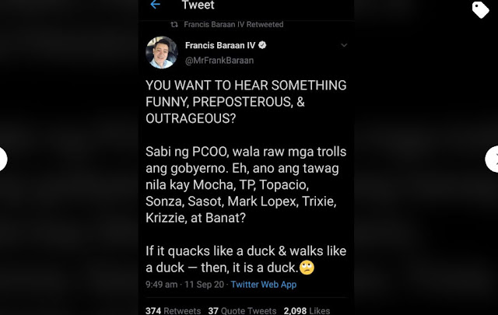Screen dimensions: 498x315
Task: Open Francis Baraan IV's profile picture
Action: (x=161, y=52)
